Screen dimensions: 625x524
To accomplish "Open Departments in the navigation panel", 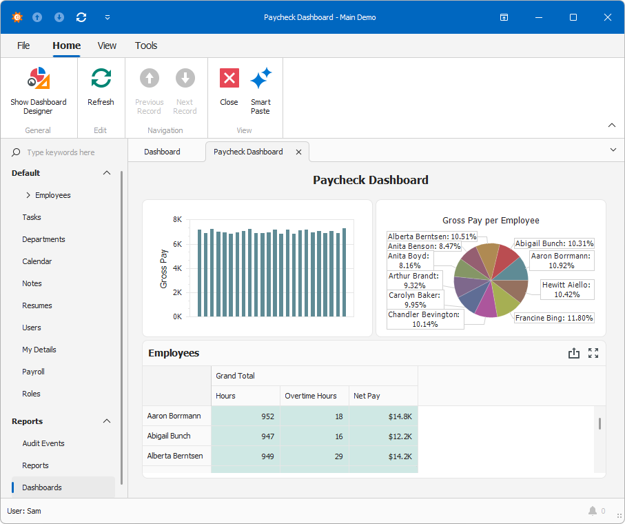I will tap(43, 239).
